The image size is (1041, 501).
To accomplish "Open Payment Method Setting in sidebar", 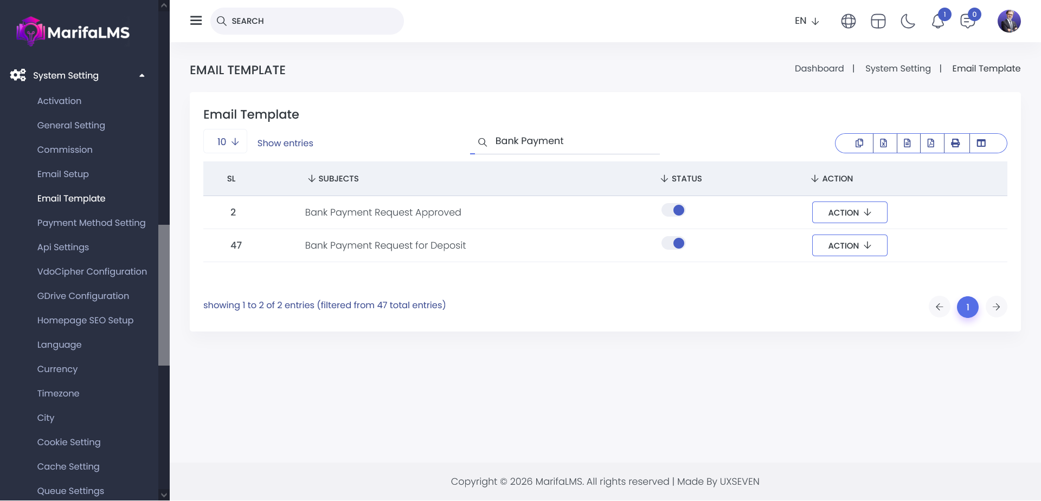I will 91,223.
